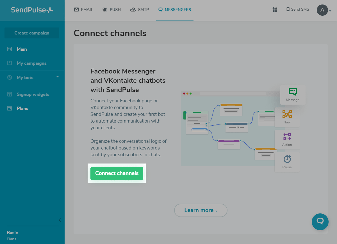Open the support chat bubble
Image resolution: width=337 pixels, height=244 pixels.
[320, 222]
